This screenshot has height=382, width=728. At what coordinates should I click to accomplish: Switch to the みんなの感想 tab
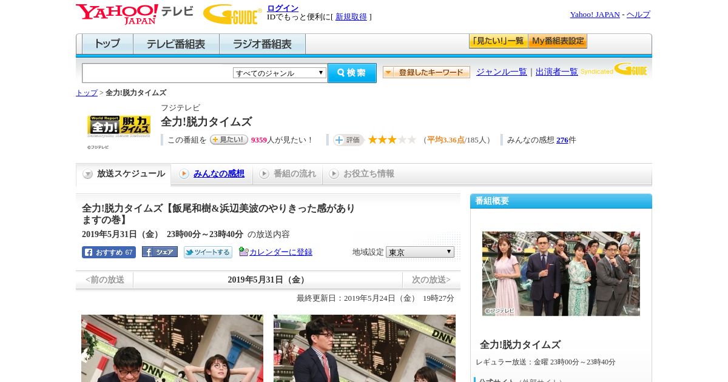(x=212, y=174)
